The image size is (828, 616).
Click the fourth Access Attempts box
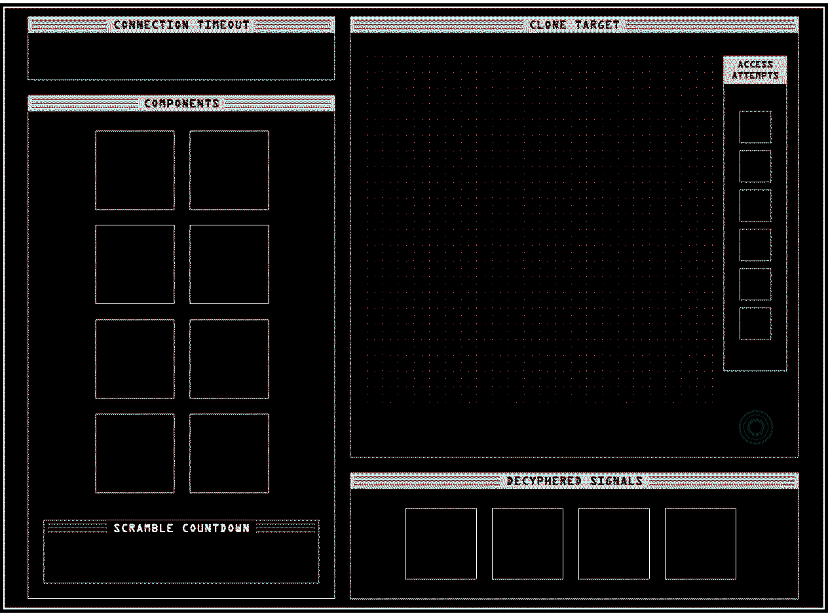[755, 245]
